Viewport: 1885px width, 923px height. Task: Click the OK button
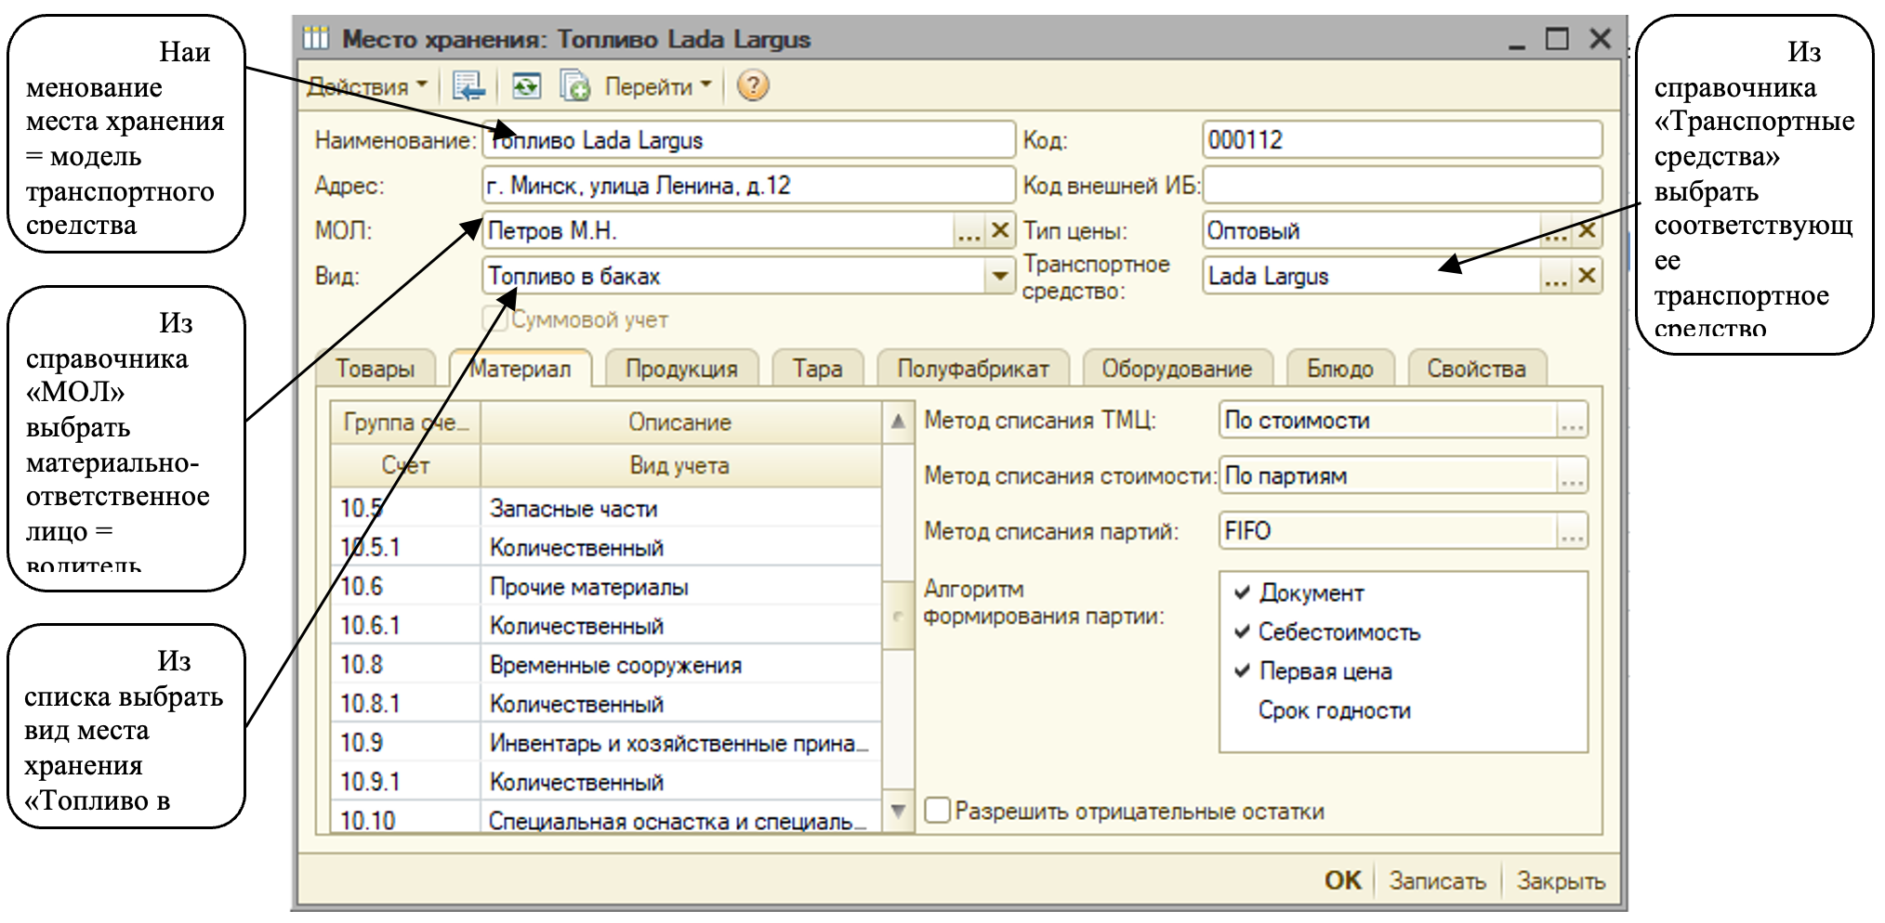pos(1342,879)
